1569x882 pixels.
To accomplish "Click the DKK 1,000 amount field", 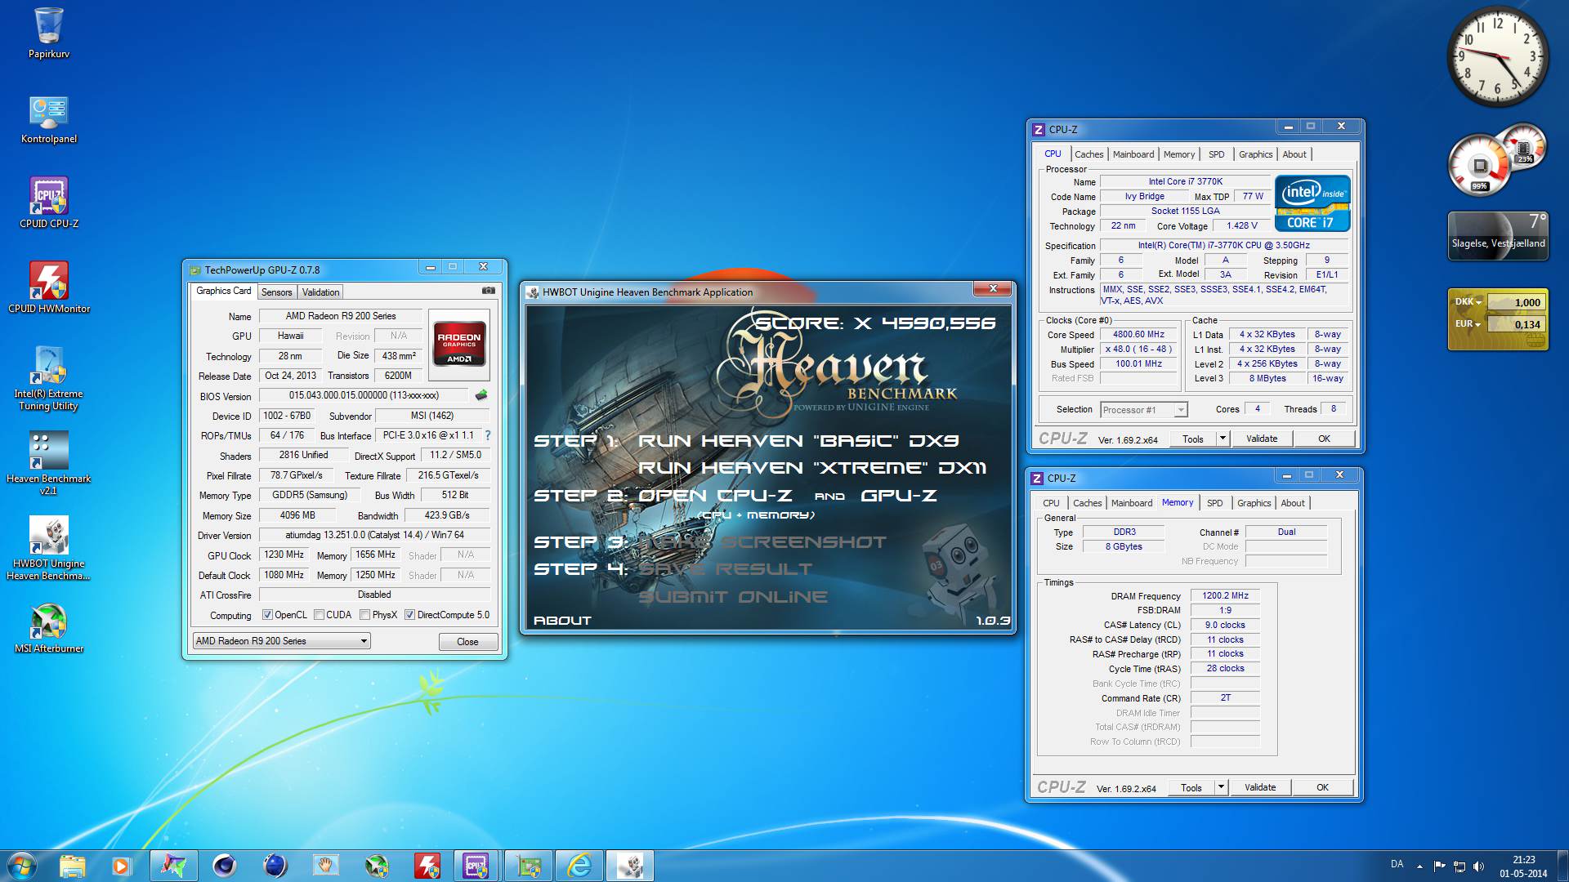I will tap(1516, 302).
